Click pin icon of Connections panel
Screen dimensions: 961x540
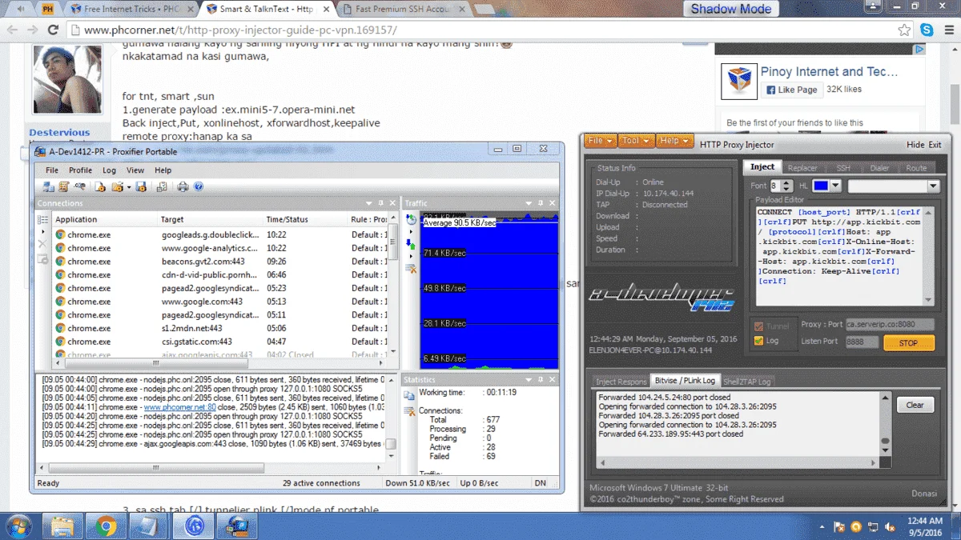[x=382, y=203]
